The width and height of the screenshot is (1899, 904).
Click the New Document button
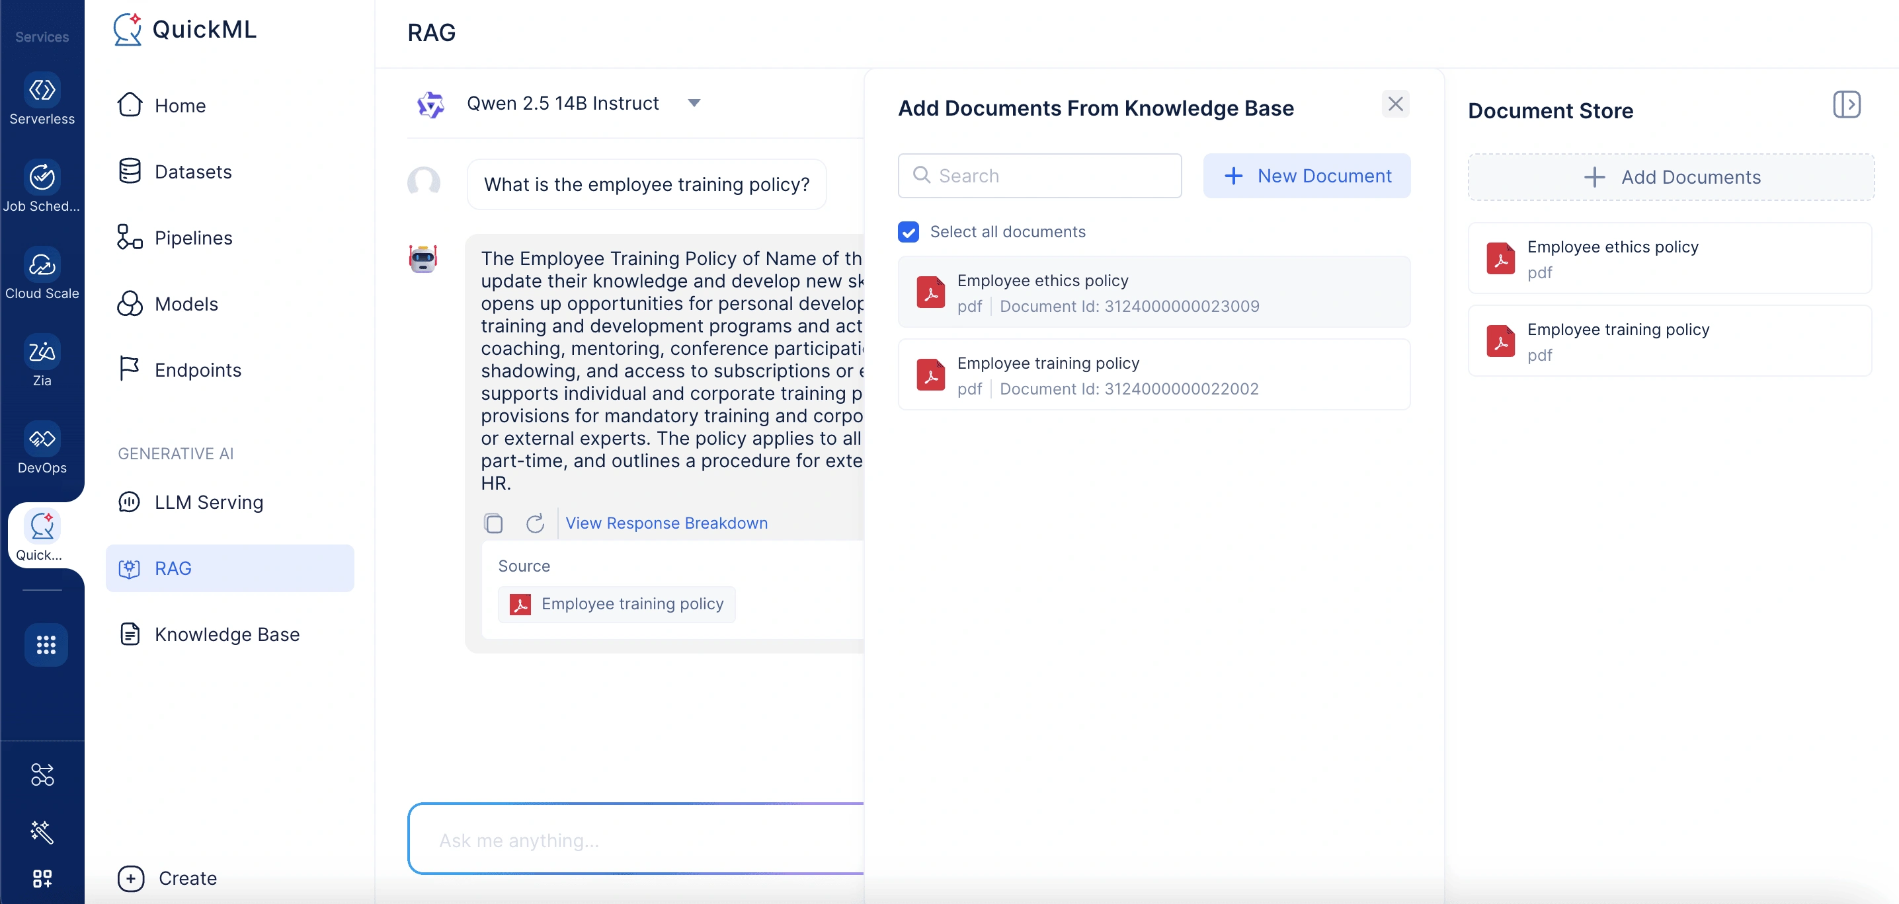(x=1307, y=176)
